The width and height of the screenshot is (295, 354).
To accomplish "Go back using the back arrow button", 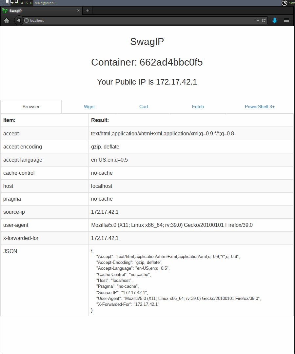I will (x=19, y=20).
